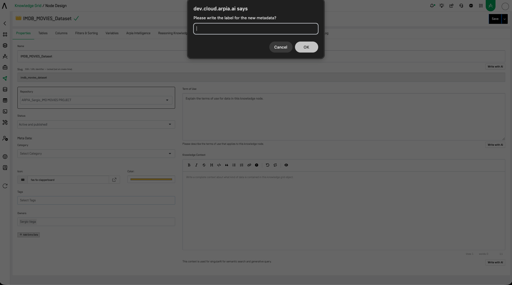Click Write with AI below Term of Use
The height and width of the screenshot is (285, 512).
coord(495,145)
